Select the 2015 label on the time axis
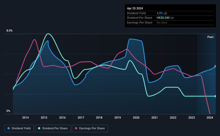This screenshot has width=220, height=136. click(44, 118)
